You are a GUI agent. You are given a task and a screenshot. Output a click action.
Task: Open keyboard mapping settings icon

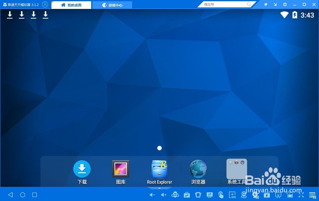tap(313, 195)
